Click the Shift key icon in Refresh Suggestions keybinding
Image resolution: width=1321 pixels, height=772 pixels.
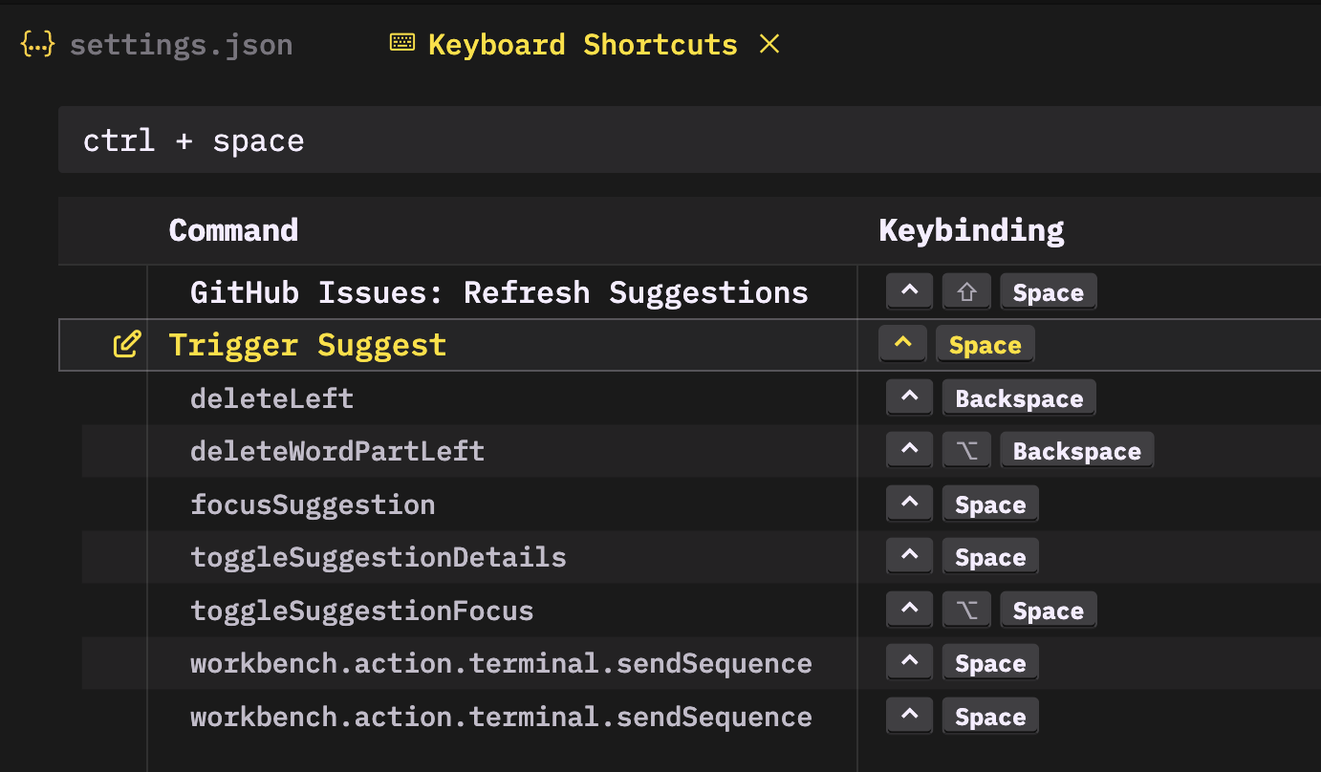tap(966, 292)
